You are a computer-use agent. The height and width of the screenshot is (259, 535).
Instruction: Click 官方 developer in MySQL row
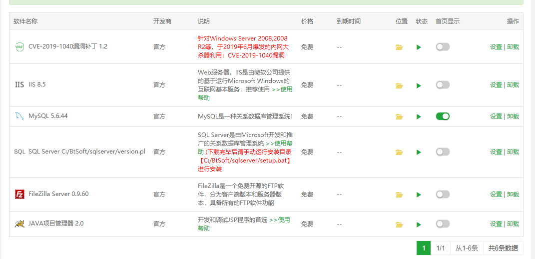tap(159, 116)
